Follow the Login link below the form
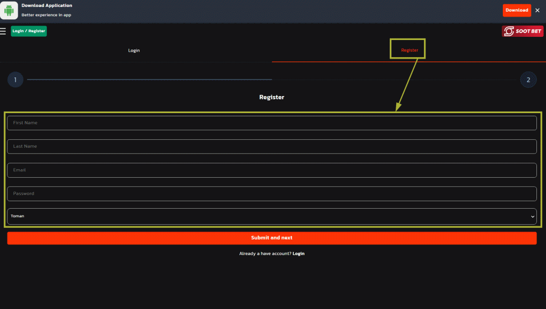This screenshot has width=546, height=309. (x=299, y=253)
